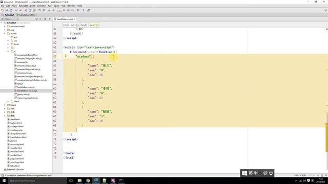Click the Chrome taskbar icon
Screen dimensions: 328x184
tap(88, 180)
